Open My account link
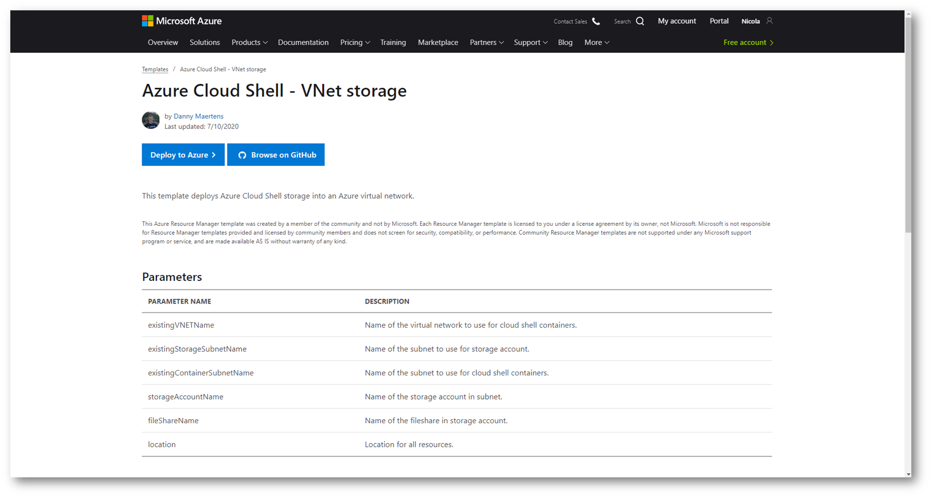Image resolution: width=932 pixels, height=498 pixels. 677,21
